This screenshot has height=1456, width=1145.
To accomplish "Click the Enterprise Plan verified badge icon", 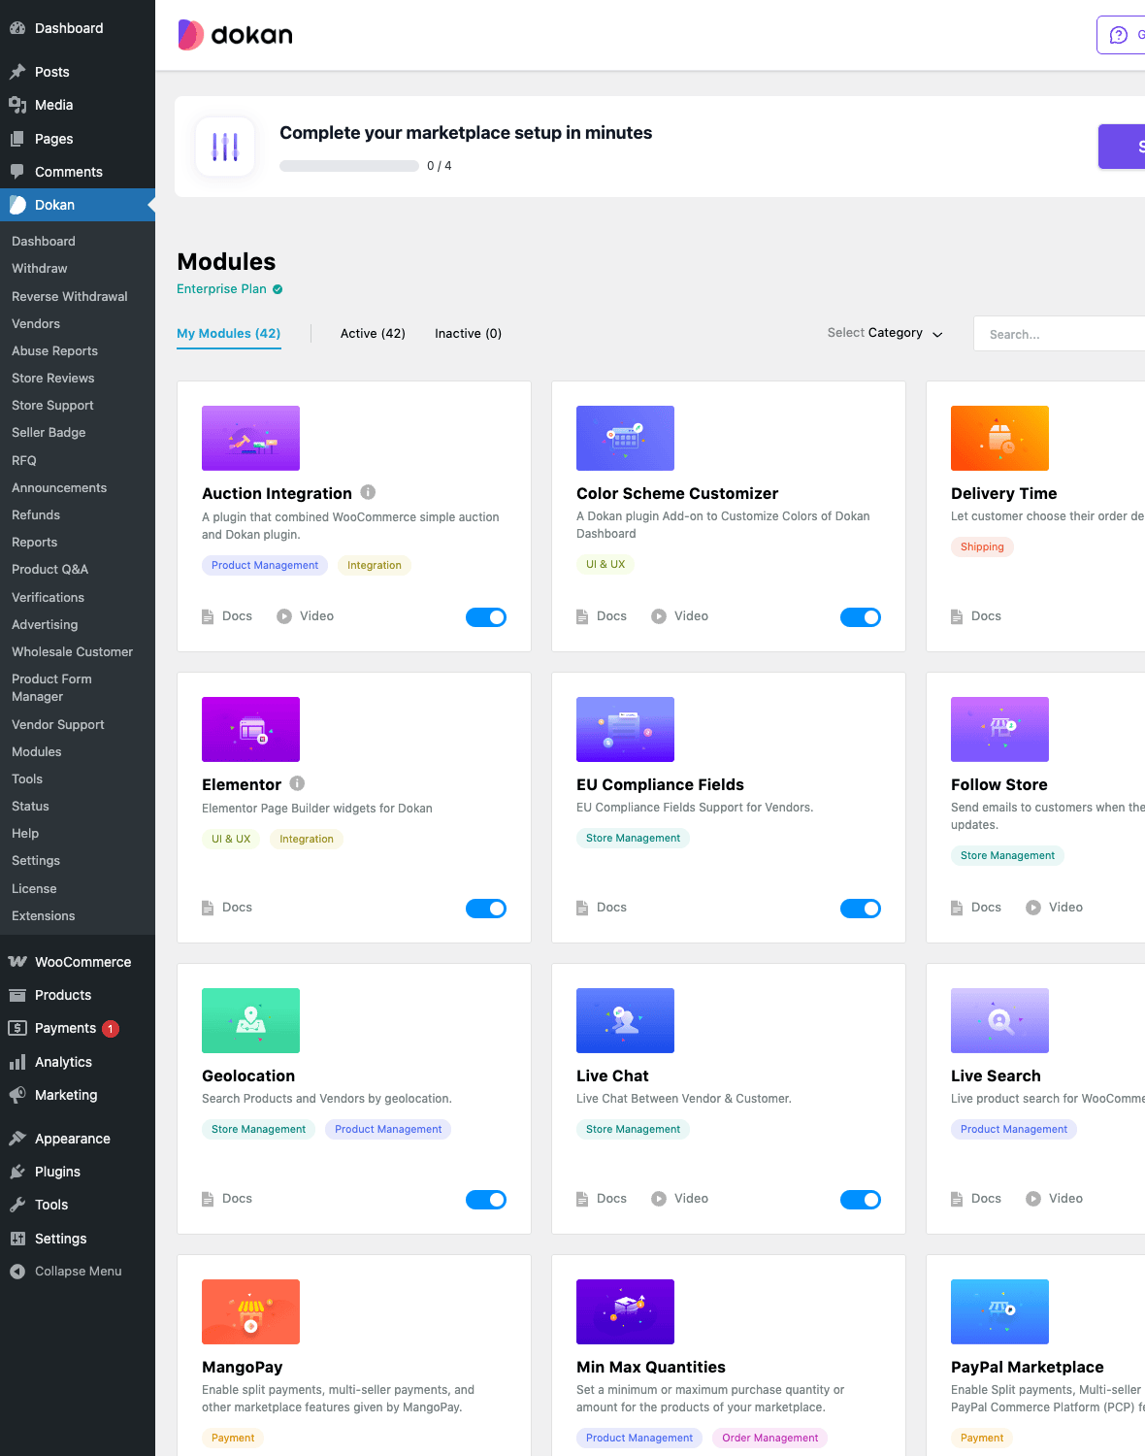I will tap(278, 289).
